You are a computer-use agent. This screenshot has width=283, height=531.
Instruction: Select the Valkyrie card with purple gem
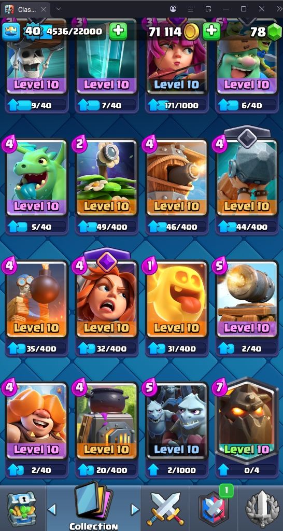pyautogui.click(x=107, y=299)
